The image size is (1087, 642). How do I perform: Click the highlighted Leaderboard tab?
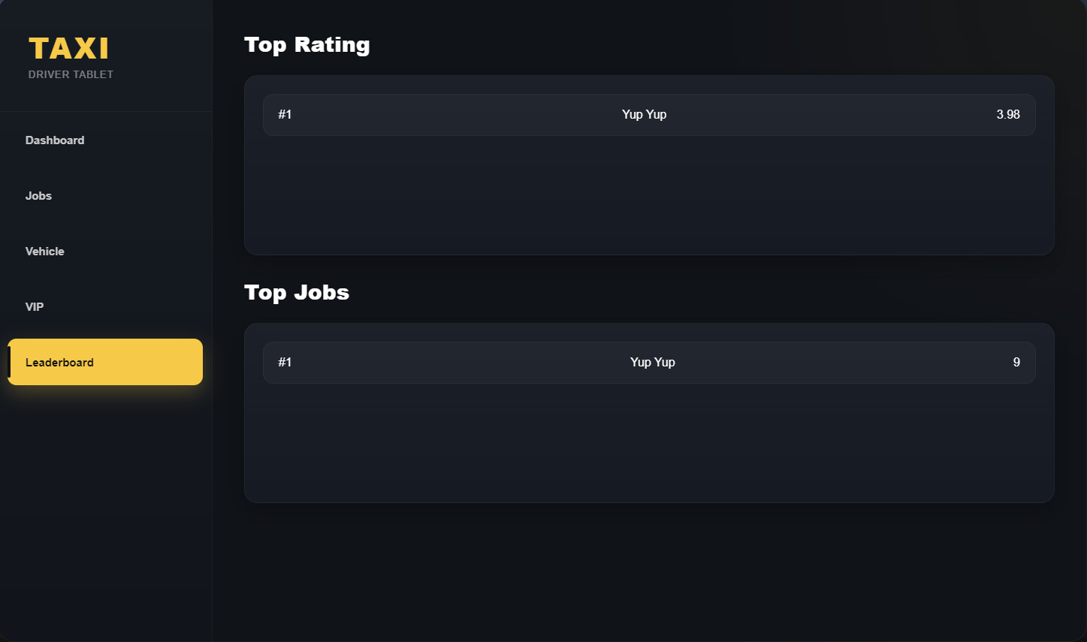click(x=105, y=362)
